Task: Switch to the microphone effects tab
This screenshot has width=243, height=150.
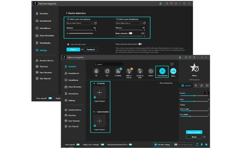Action: (196, 86)
